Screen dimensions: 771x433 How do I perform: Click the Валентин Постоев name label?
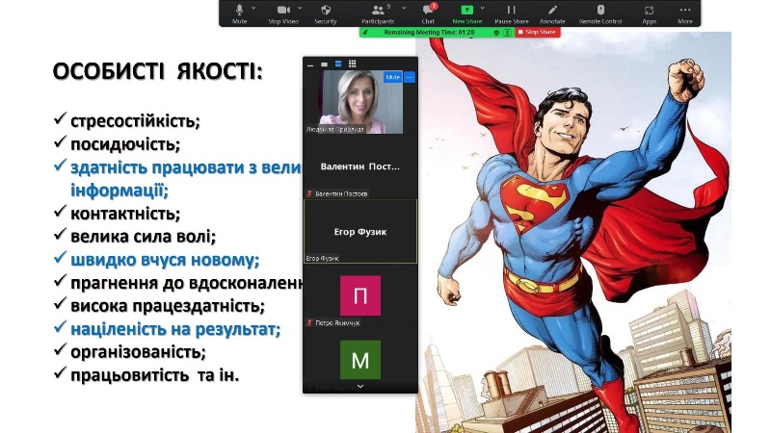tap(341, 194)
